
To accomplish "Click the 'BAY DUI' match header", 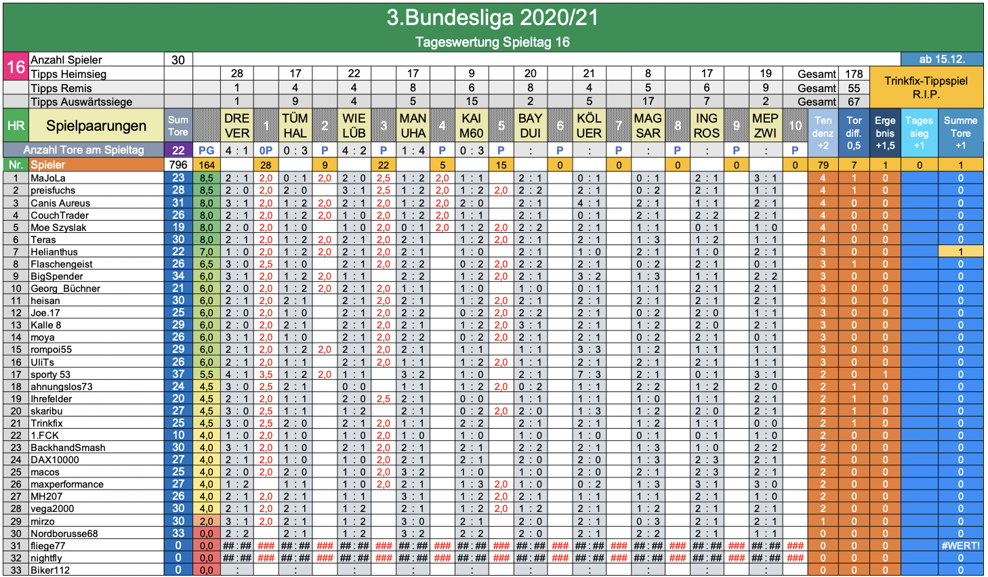I will [530, 126].
